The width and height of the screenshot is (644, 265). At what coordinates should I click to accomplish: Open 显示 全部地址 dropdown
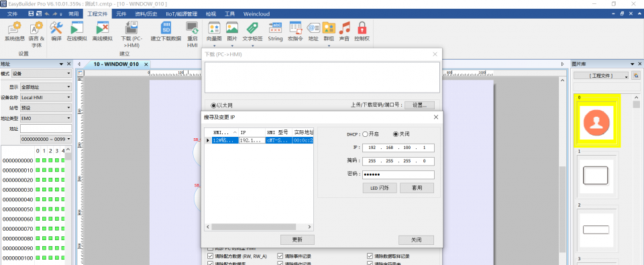[x=46, y=87]
